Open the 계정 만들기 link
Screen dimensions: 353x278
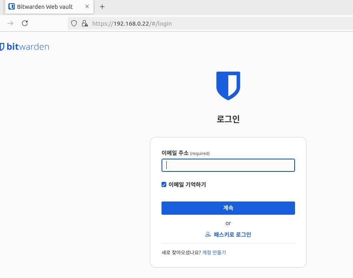coord(214,253)
